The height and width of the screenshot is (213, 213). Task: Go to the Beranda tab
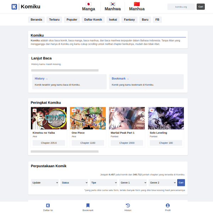tap(36, 20)
